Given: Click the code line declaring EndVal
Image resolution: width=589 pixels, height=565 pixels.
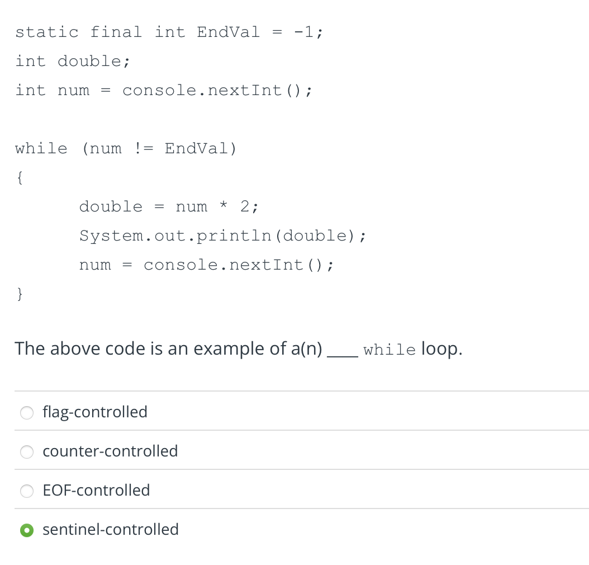Looking at the screenshot, I should click(169, 32).
